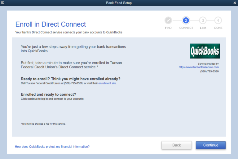
Task: Click the 'Service provided by' label
Action: coord(208,64)
